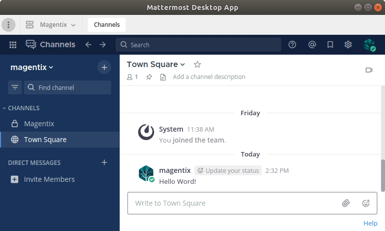Click the Find channel field
The height and width of the screenshot is (231, 385).
point(67,87)
